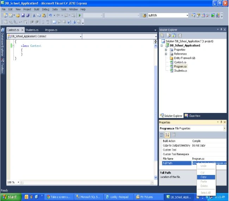Toggle the Properties panel auto-hide pin
Image resolution: width=229 pixels, height=201 pixels.
click(x=221, y=122)
